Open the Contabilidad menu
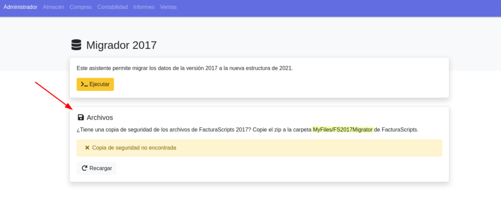This screenshot has width=501, height=207. click(x=113, y=7)
